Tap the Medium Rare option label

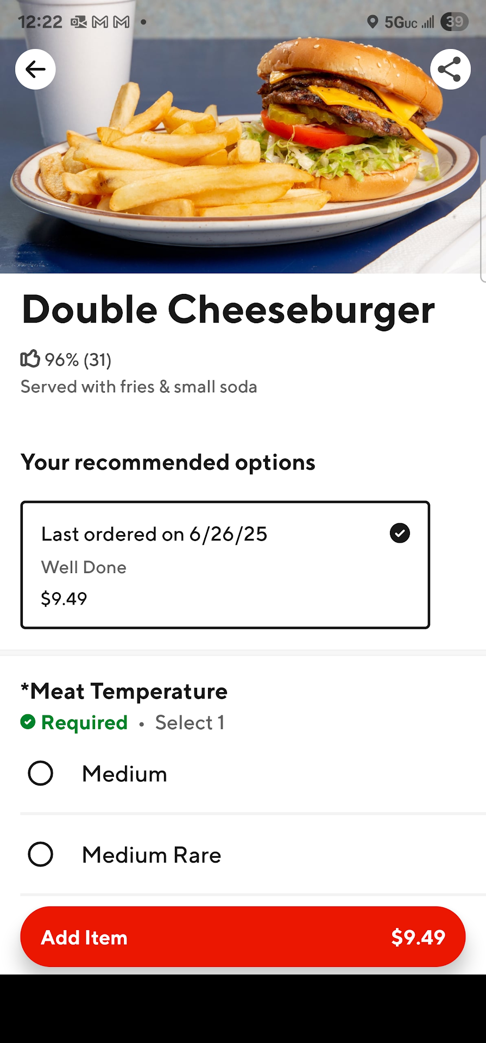[152, 855]
